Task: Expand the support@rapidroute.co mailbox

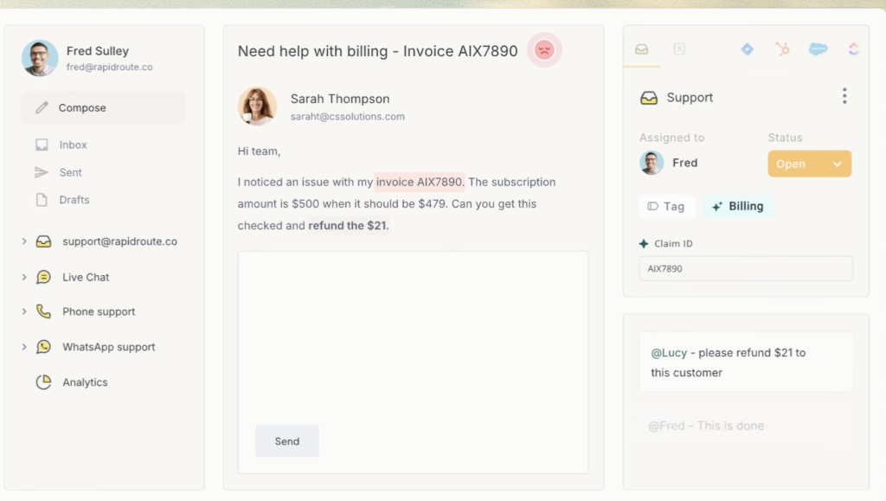Action: click(x=24, y=242)
